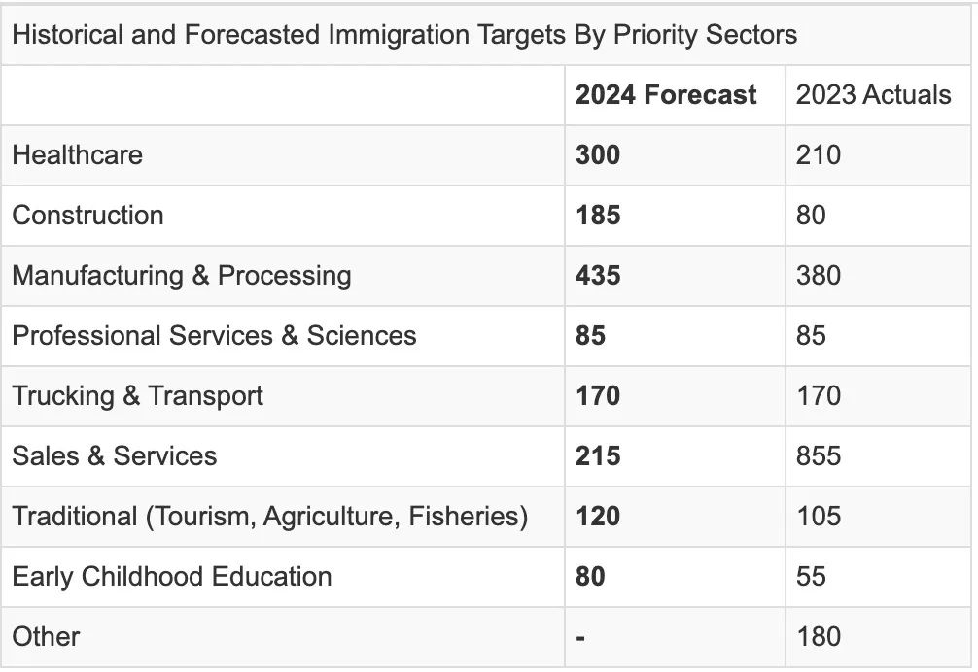Select the dash in Other forecast cell
The image size is (978, 672).
(580, 638)
